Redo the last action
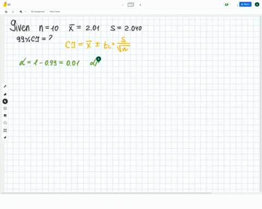Screen dimensions: 262x209 point(13,12)
